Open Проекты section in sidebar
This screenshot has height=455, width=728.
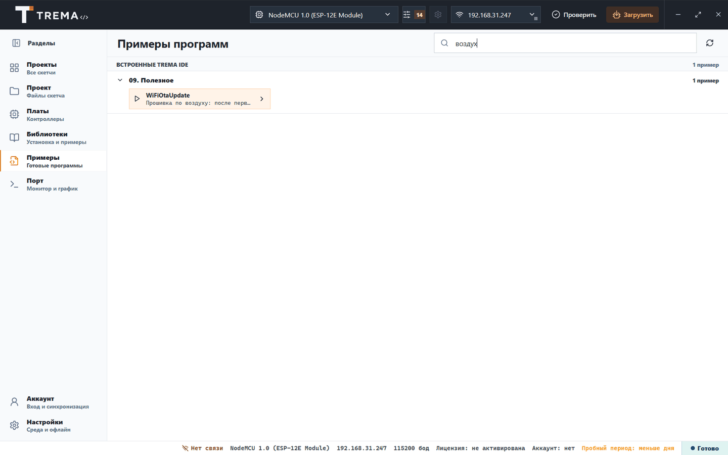click(x=53, y=68)
